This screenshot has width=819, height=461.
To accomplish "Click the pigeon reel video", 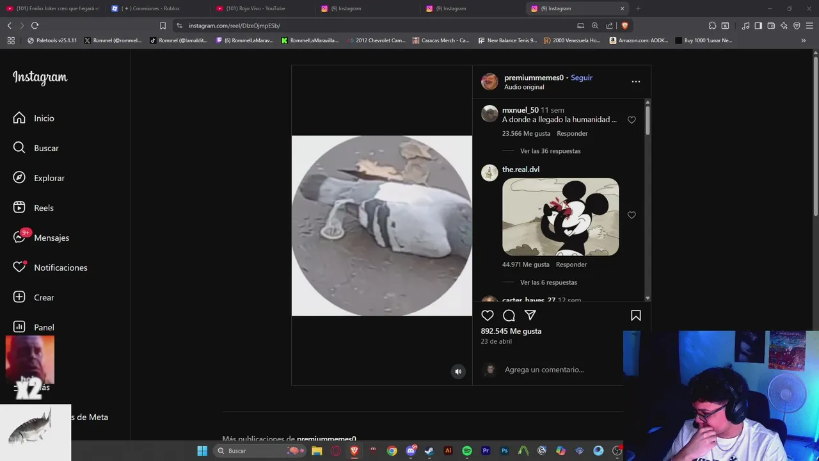I will point(382,225).
